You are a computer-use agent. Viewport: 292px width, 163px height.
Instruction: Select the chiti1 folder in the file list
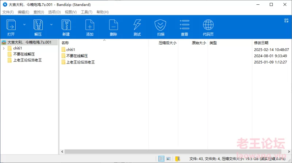click(x=70, y=50)
